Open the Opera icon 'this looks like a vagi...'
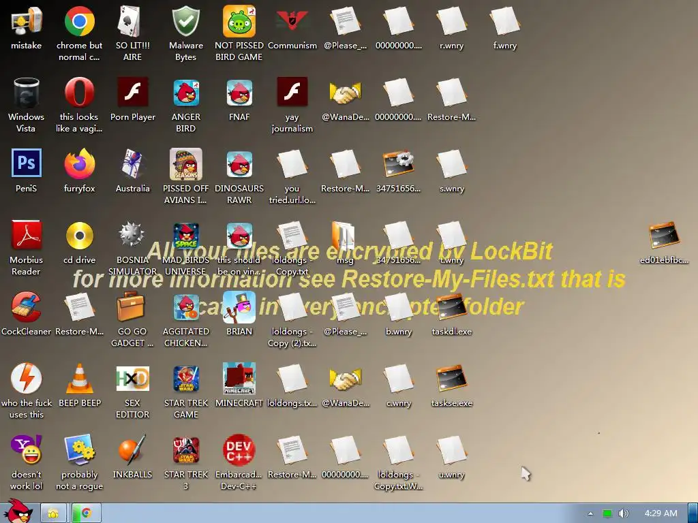The height and width of the screenshot is (523, 698). click(79, 93)
